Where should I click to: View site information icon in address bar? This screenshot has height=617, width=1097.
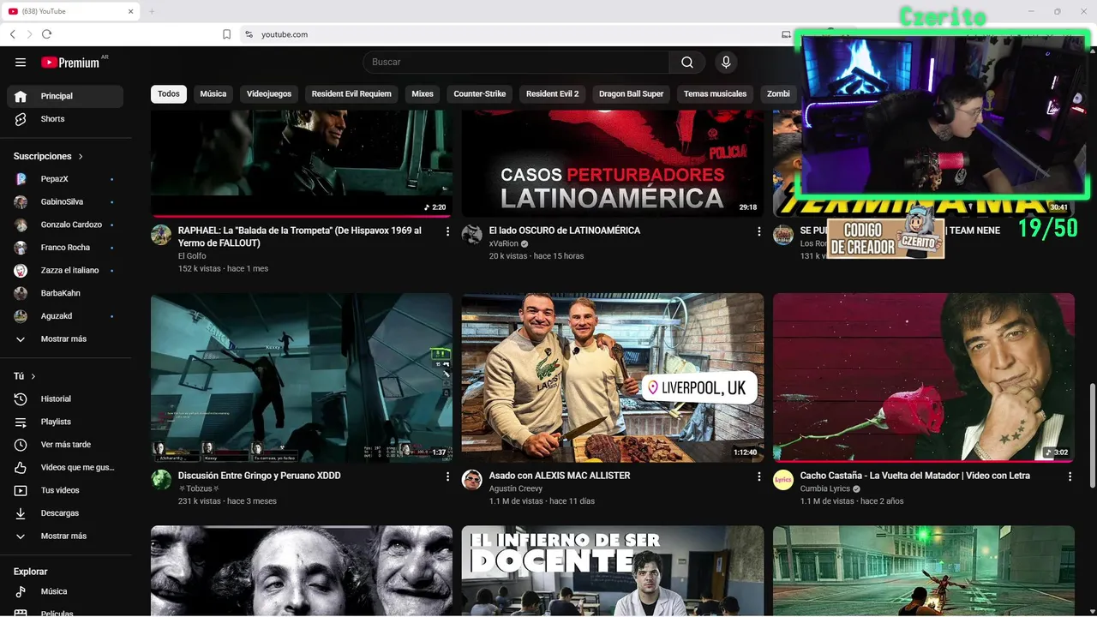point(249,34)
